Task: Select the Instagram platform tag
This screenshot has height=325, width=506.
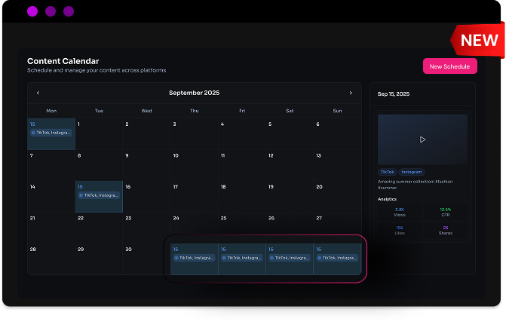Action: click(411, 172)
